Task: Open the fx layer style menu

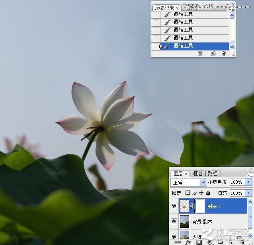Action: pyautogui.click(x=188, y=242)
